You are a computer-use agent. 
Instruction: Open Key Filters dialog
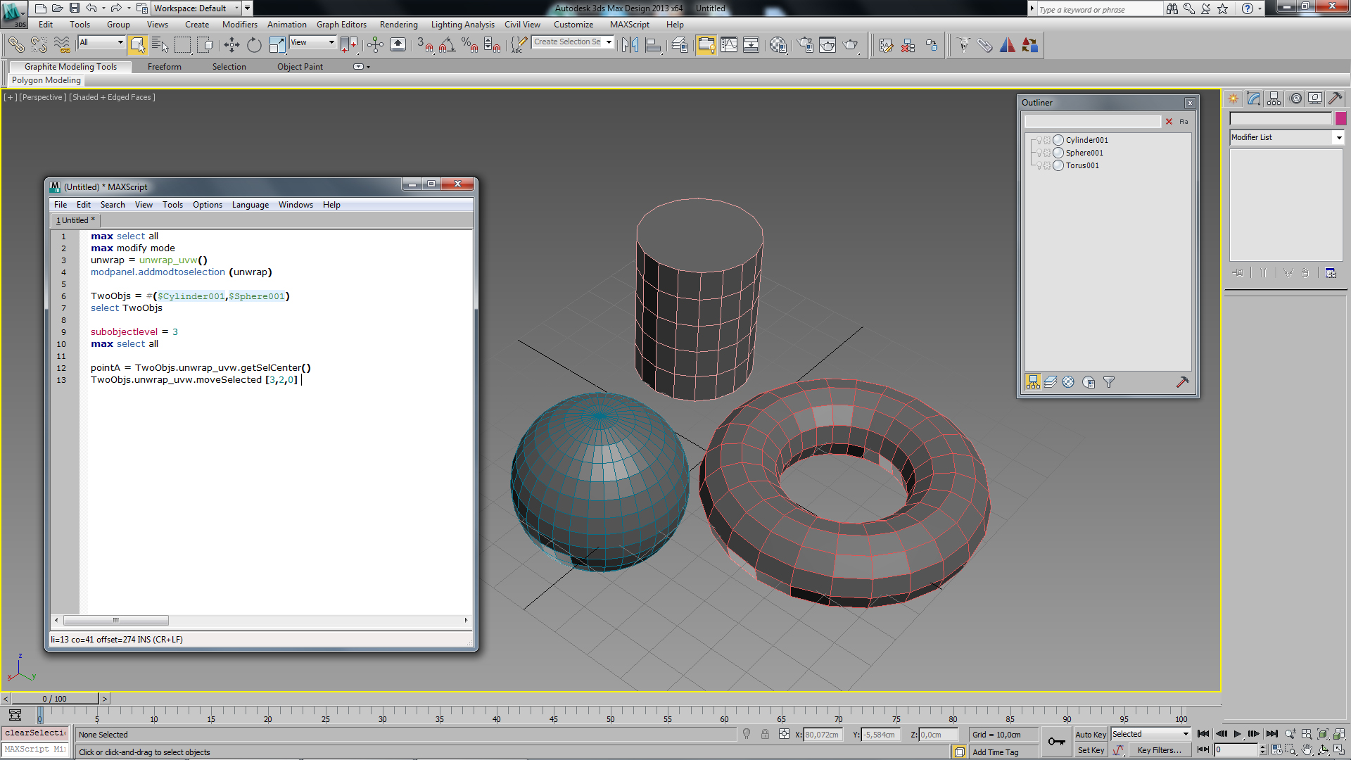(x=1159, y=750)
